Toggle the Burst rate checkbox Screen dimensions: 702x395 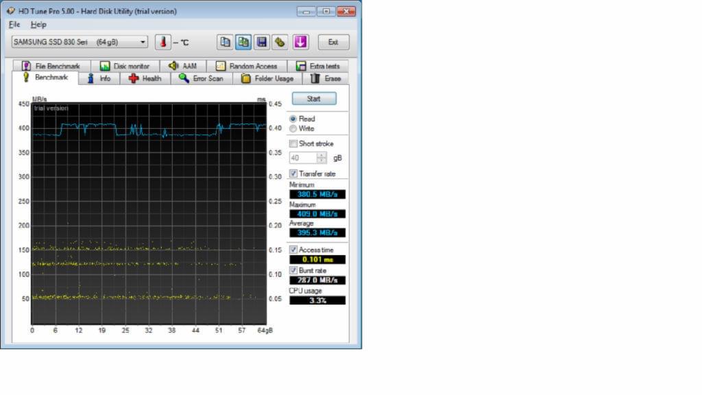293,270
